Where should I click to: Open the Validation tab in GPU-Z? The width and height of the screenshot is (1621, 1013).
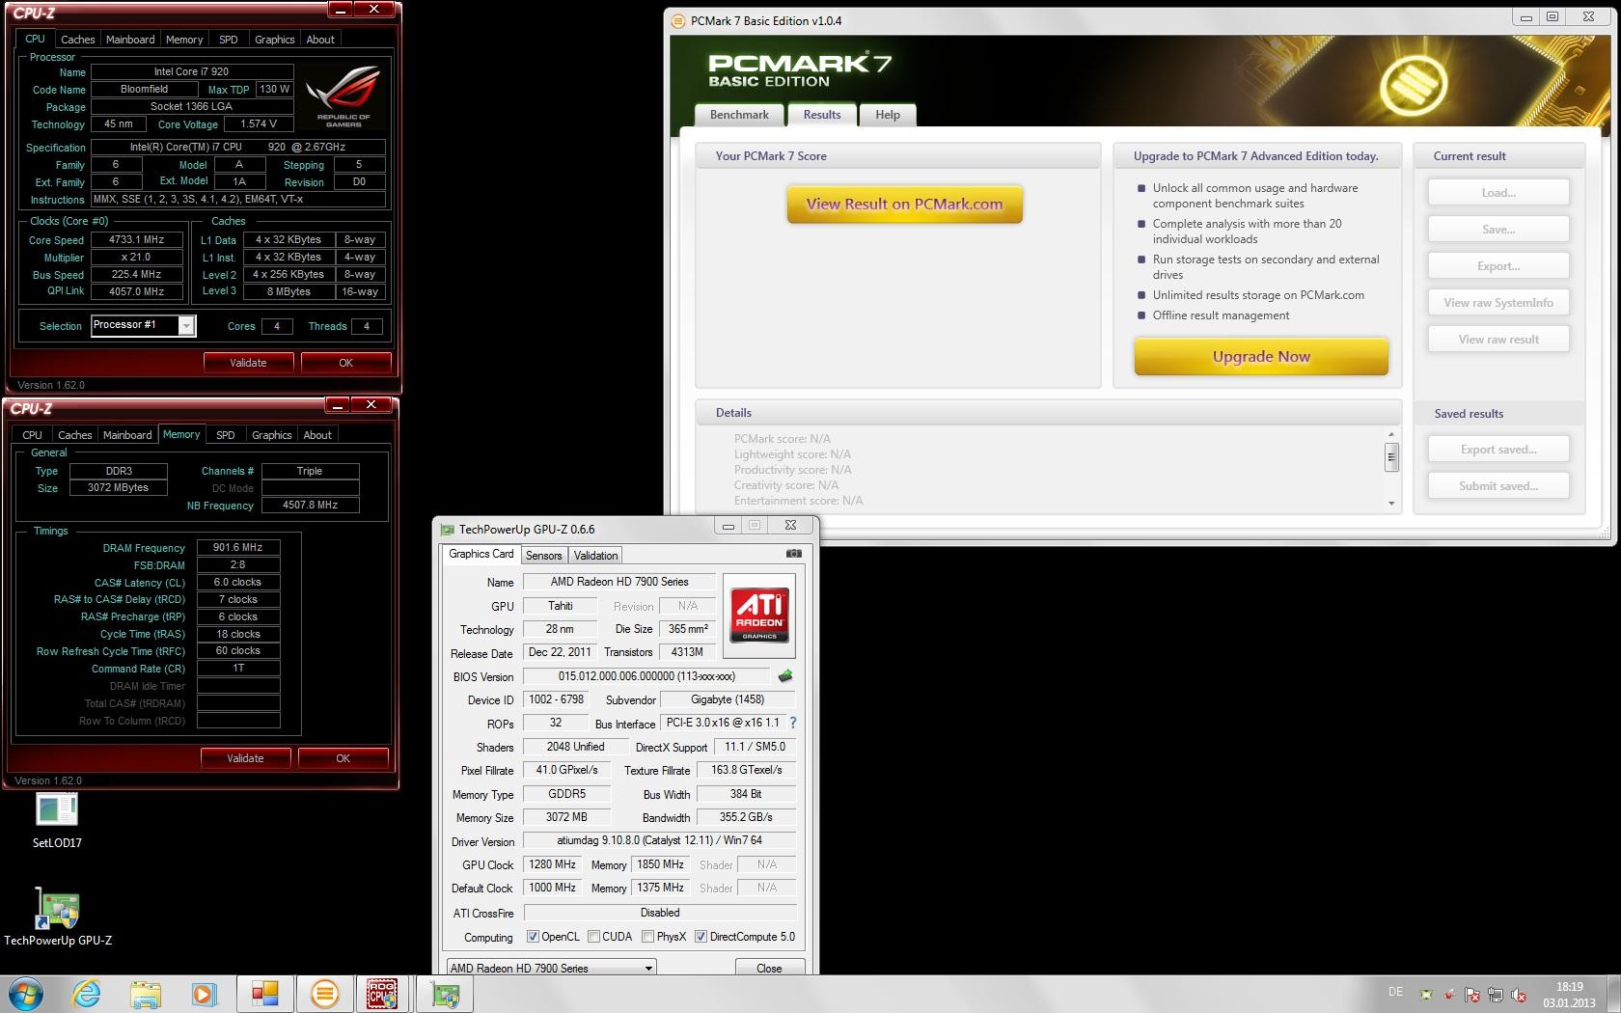(x=595, y=556)
